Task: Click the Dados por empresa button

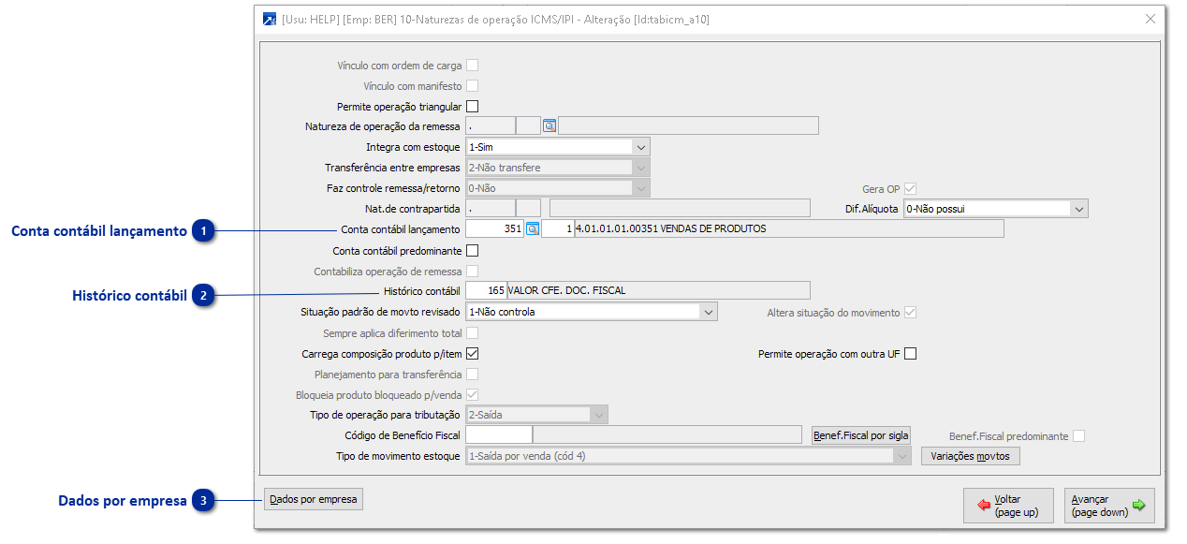Action: coord(313,499)
